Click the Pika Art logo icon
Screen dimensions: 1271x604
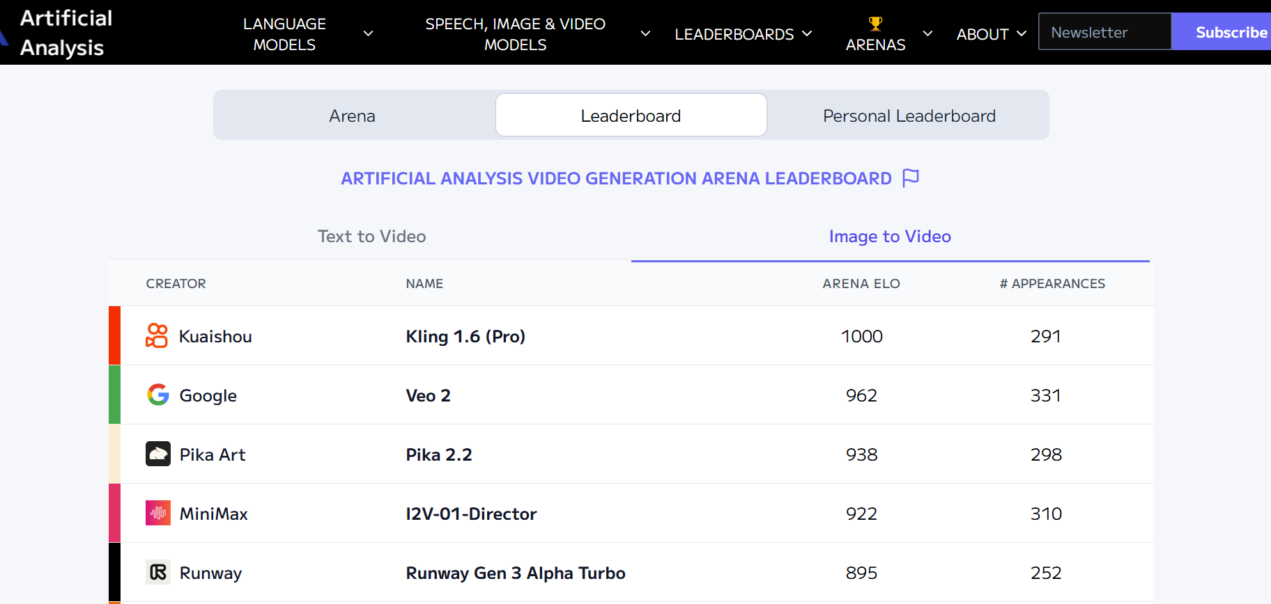(158, 454)
